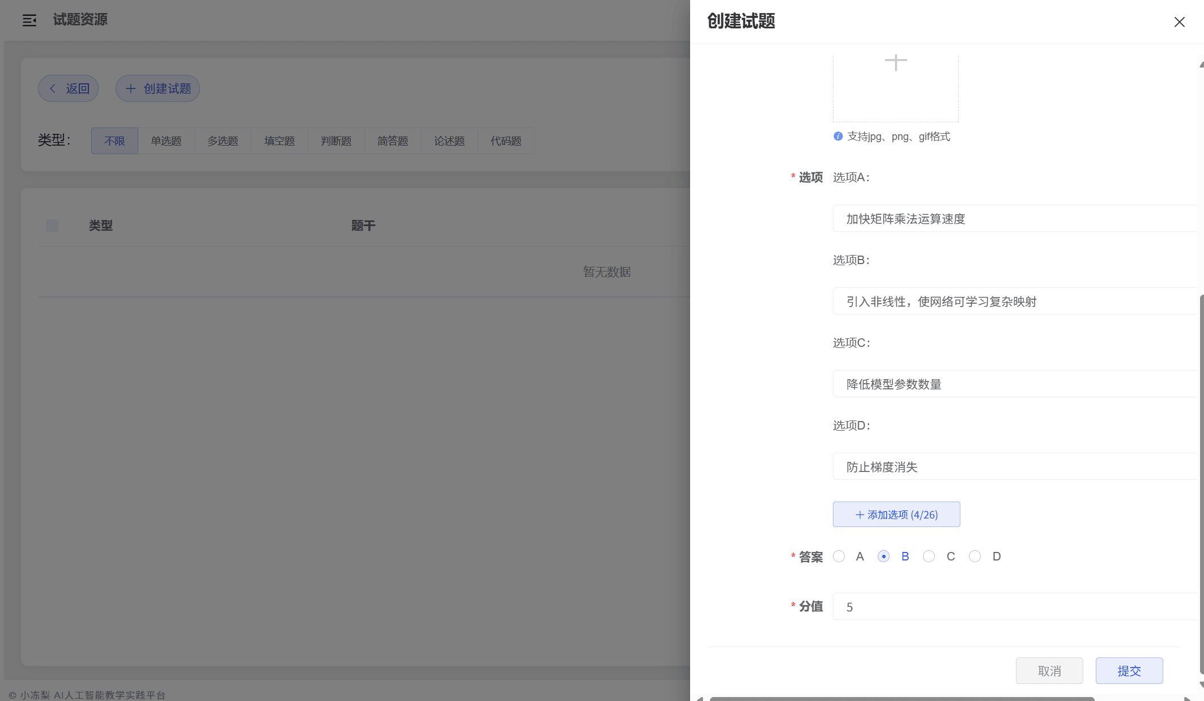
Task: Click the 分值 input field containing 5
Action: pyautogui.click(x=1014, y=607)
